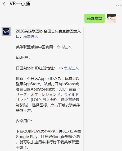122x151 pixels.
Task: Click the 英雄联盟手游中国官网 label text
Action: [x=34, y=47]
